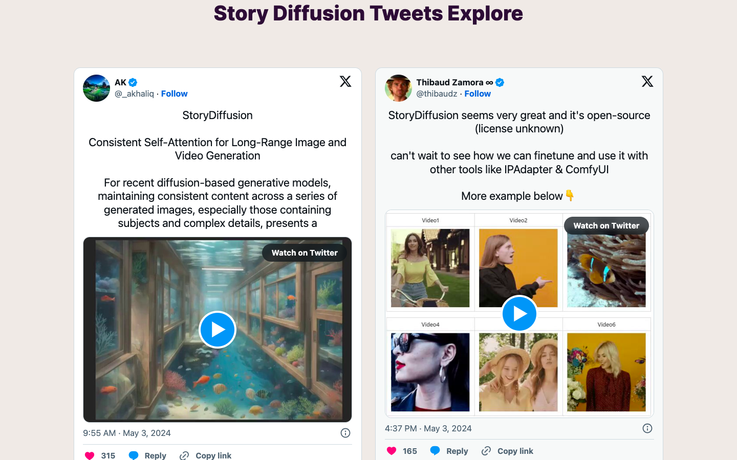Like Thibaud Zamora's tweet via the heart
This screenshot has height=460, width=737.
(392, 451)
